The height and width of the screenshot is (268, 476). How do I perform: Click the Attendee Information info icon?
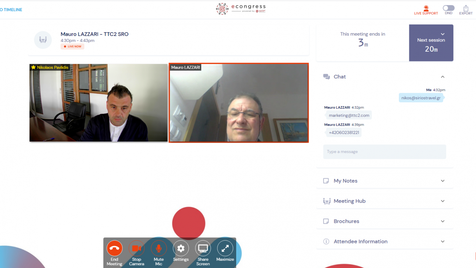[326, 242]
